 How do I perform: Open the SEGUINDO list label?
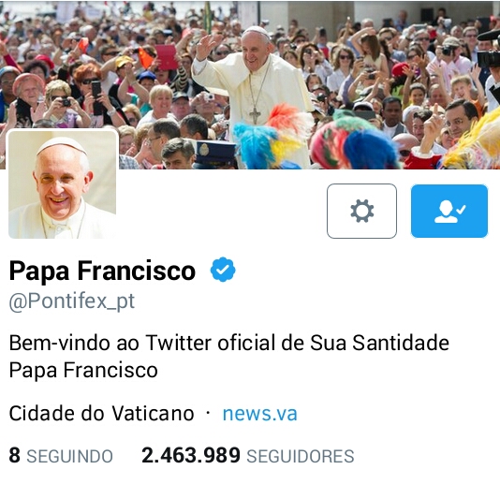69,456
